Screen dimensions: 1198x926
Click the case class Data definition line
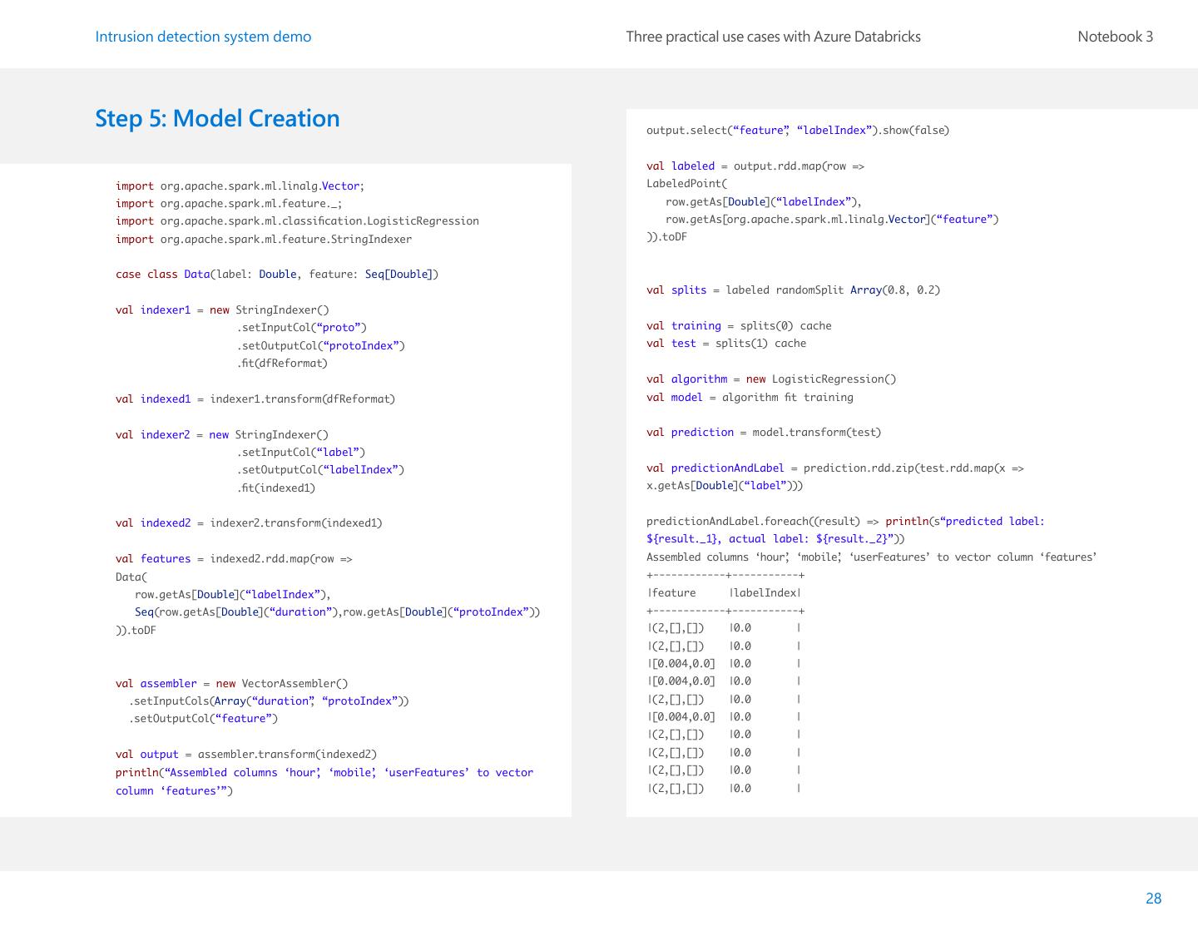point(276,275)
